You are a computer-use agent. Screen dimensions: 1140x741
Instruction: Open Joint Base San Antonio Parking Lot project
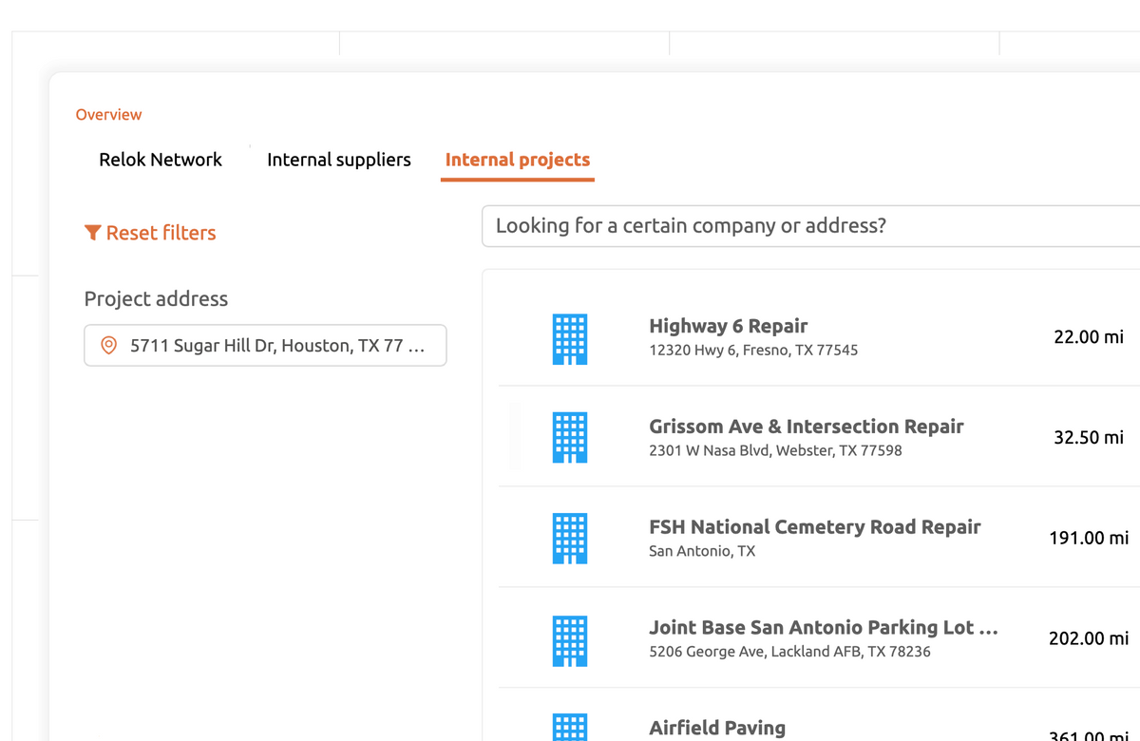[823, 628]
